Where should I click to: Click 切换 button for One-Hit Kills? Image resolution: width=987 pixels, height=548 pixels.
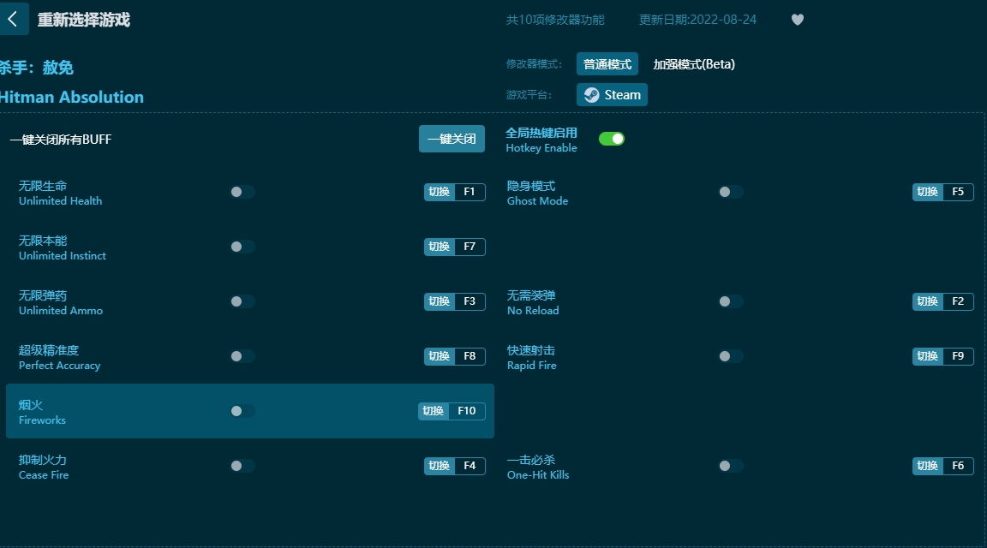pyautogui.click(x=928, y=466)
